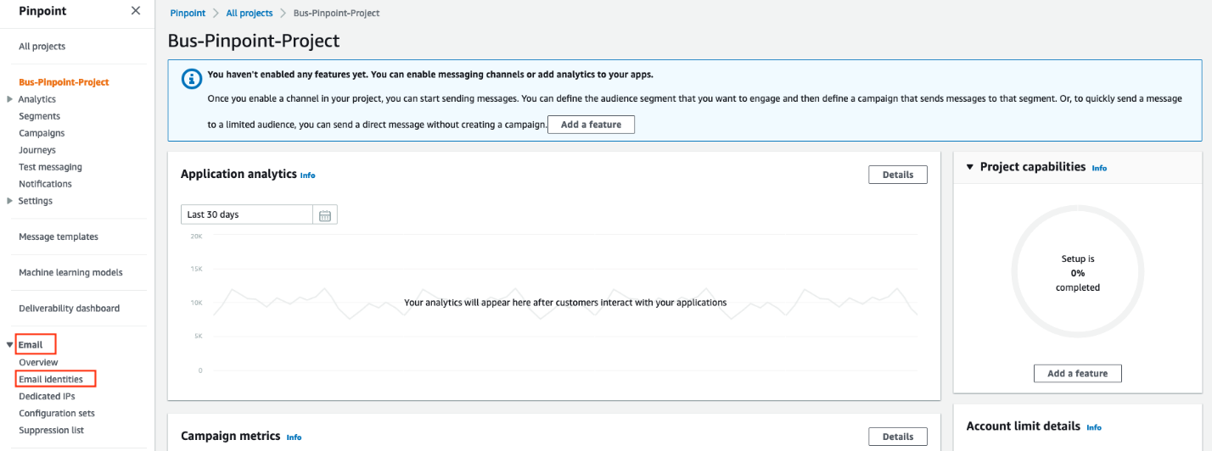This screenshot has width=1212, height=451.
Task: Go to Dedicated IPs
Action: click(48, 396)
